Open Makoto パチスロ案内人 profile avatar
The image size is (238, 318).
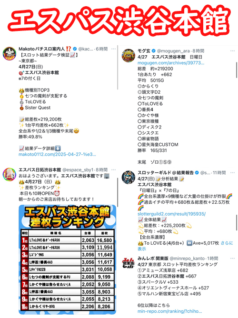[x=10, y=54]
